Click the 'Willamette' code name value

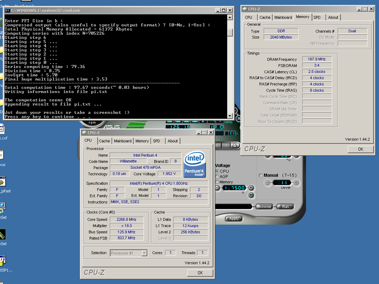[x=128, y=161]
